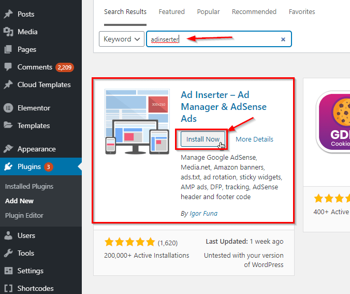Click the Last Updated 1 week ago text
350x294 pixels.
(x=244, y=242)
